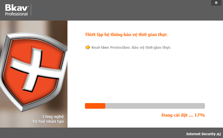This screenshot has width=223, height=138.
Task: Close the Bkav installer window
Action: (216, 3)
